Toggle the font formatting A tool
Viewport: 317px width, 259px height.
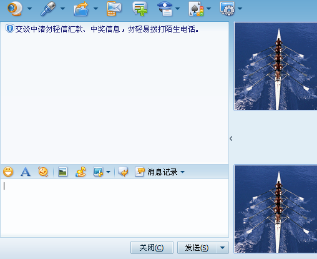(x=26, y=172)
